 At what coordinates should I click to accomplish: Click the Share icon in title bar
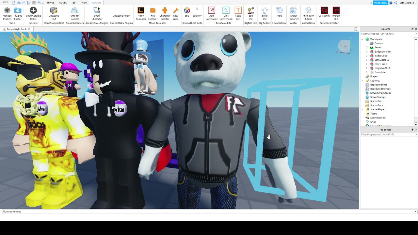395,3
